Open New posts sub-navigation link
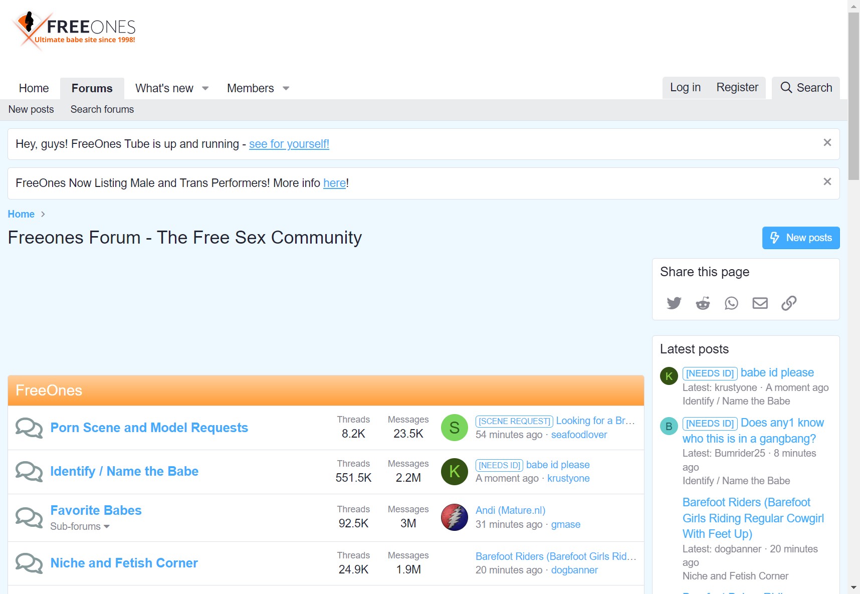The width and height of the screenshot is (860, 594). click(31, 109)
